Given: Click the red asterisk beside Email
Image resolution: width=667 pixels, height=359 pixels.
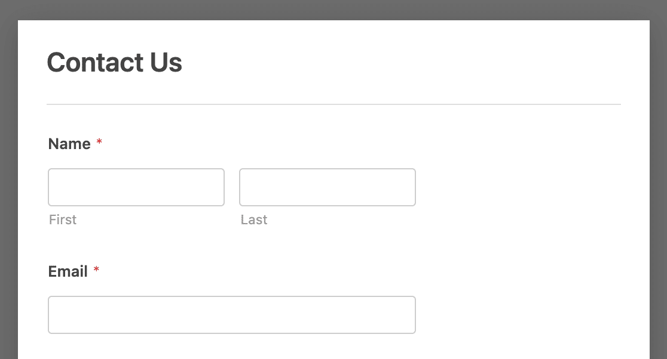Looking at the screenshot, I should tap(96, 271).
